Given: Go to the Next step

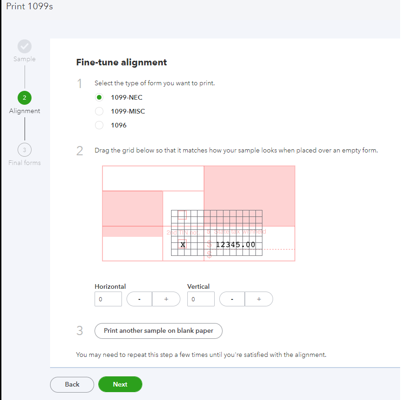Looking at the screenshot, I should click(x=120, y=384).
